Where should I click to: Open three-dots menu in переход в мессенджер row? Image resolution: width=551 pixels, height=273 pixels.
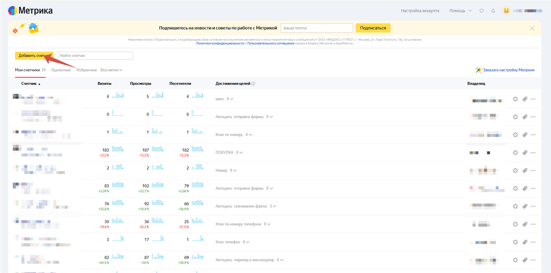click(533, 260)
